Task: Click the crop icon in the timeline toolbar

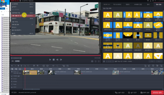Action: pos(38,66)
